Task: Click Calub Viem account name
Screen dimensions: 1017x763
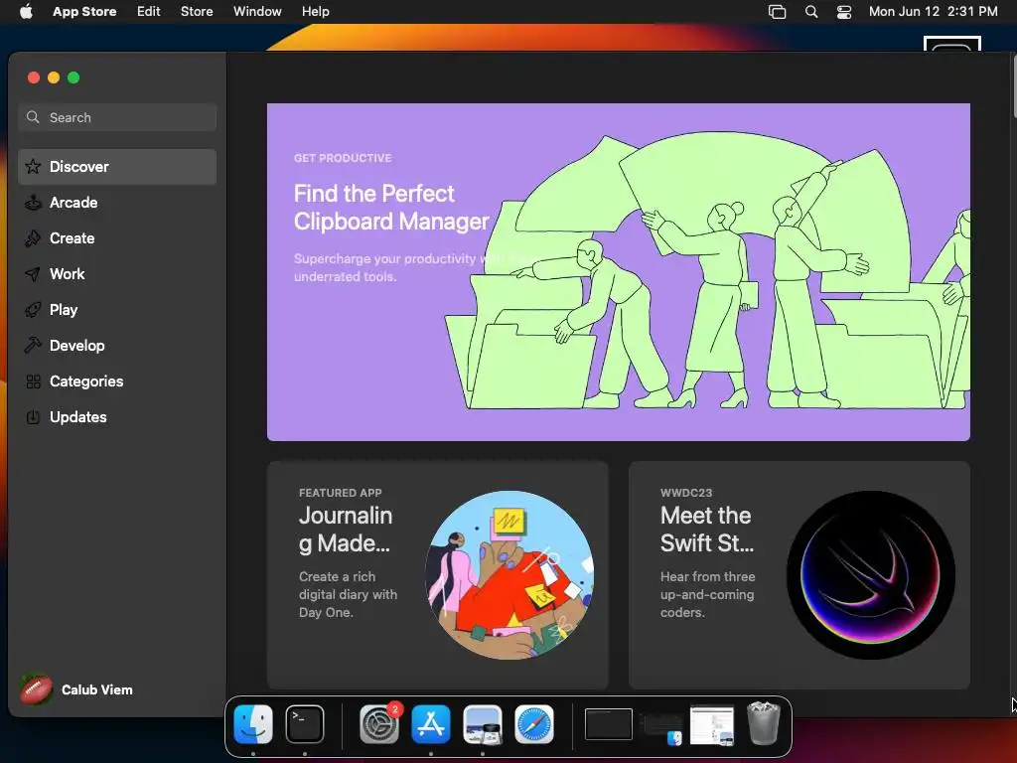Action: (x=96, y=689)
